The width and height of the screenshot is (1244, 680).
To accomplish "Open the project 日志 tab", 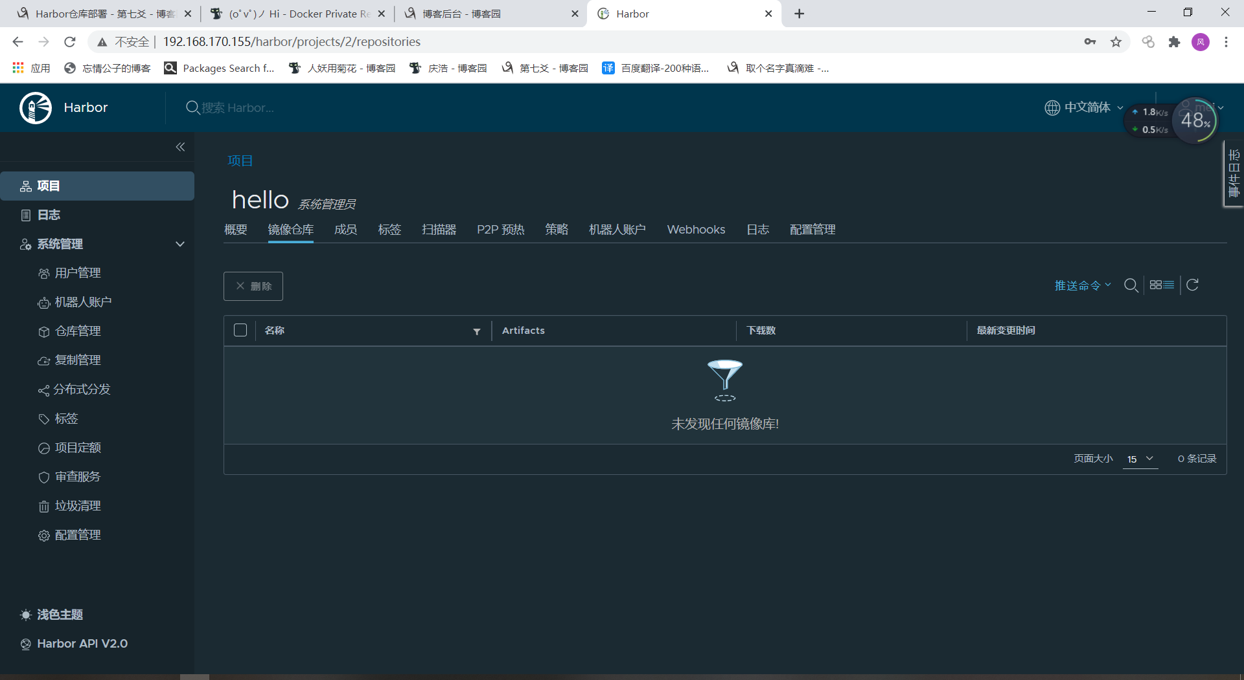I will point(757,230).
